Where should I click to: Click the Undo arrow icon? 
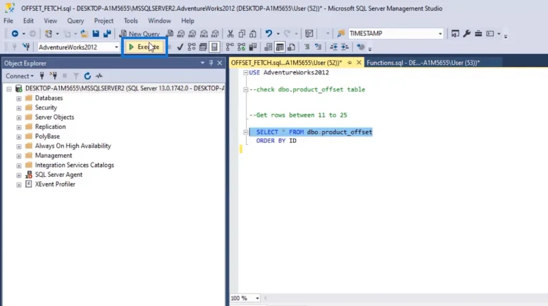269,33
